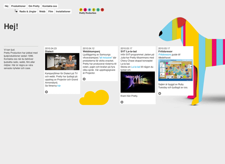Visit the Fritidsresors link

[165, 54]
